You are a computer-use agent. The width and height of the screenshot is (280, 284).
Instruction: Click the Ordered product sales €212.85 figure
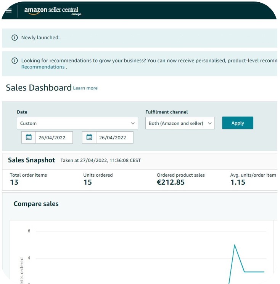(171, 182)
